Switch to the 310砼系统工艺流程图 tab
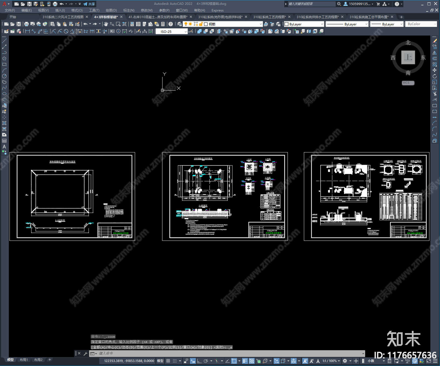This screenshot has height=366, width=440. tap(269, 17)
